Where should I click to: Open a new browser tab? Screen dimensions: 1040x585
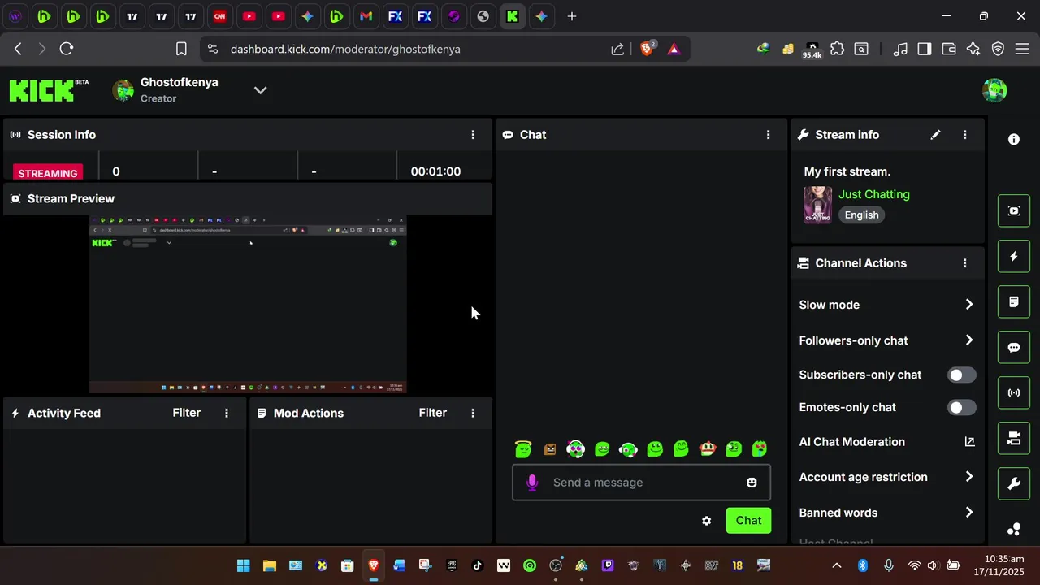coord(572,16)
